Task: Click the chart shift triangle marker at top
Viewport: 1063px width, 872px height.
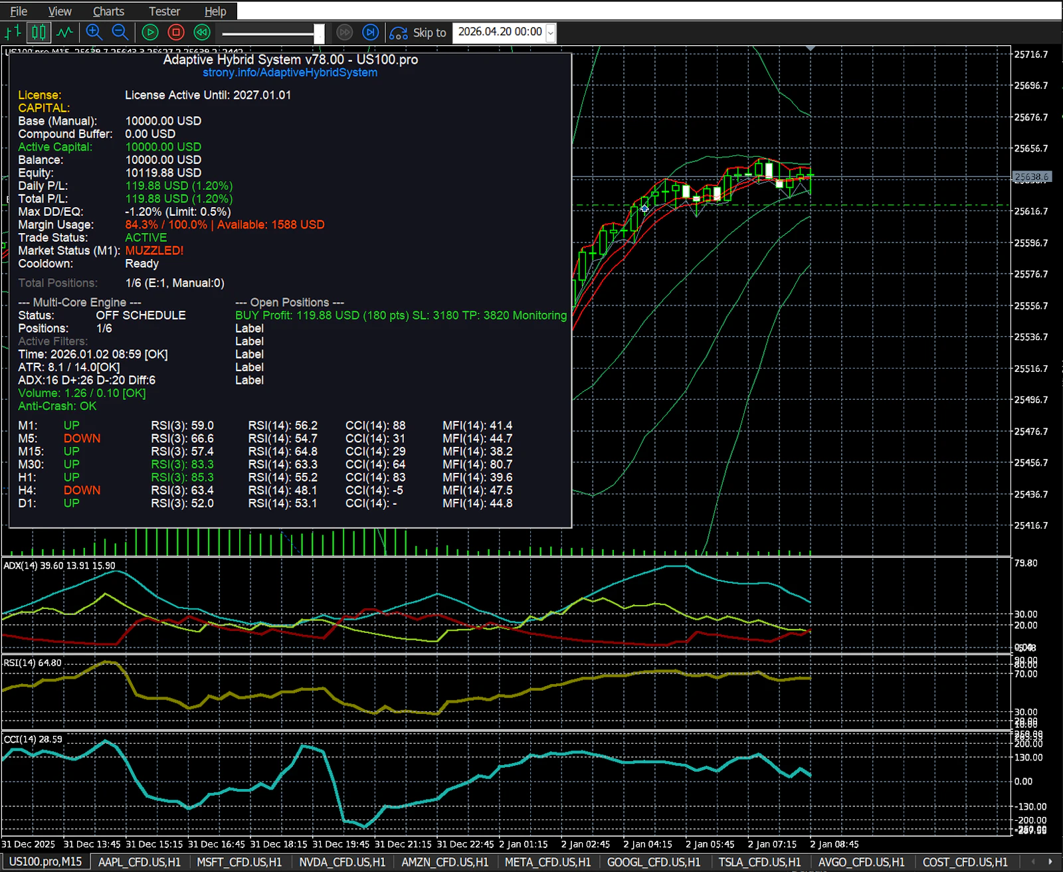Action: (x=811, y=48)
